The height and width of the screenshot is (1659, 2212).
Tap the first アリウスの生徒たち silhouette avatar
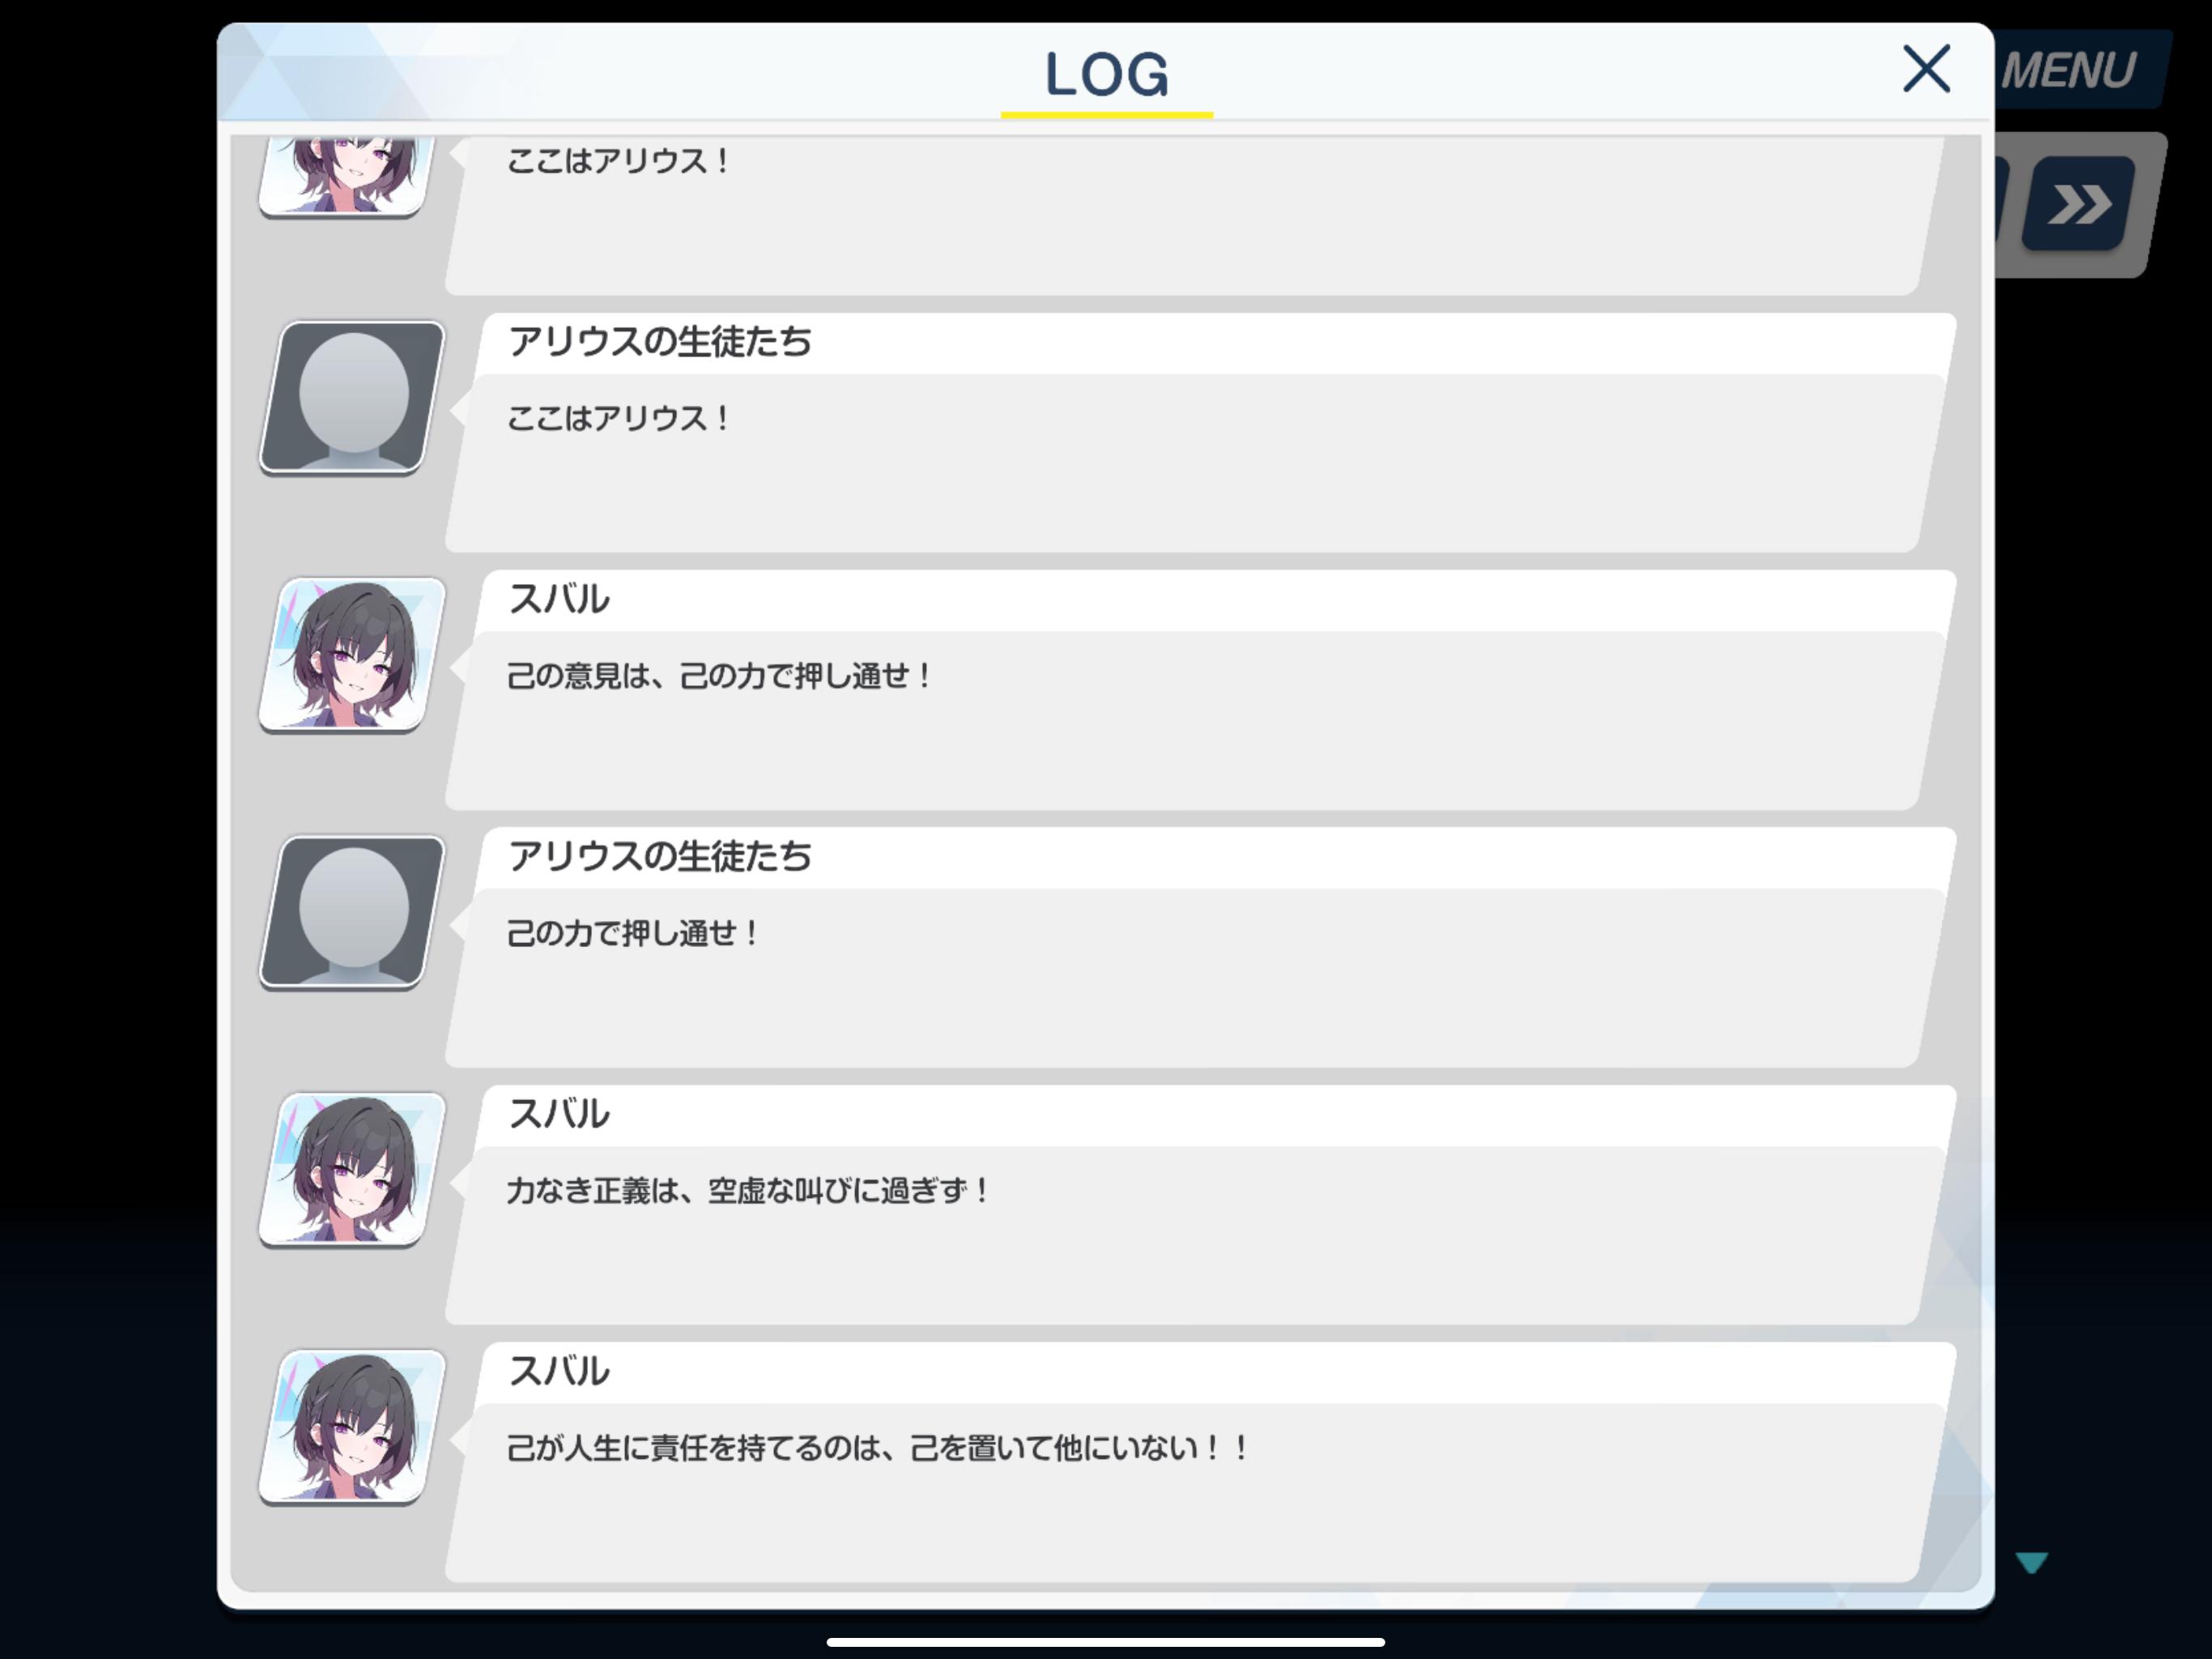click(352, 397)
